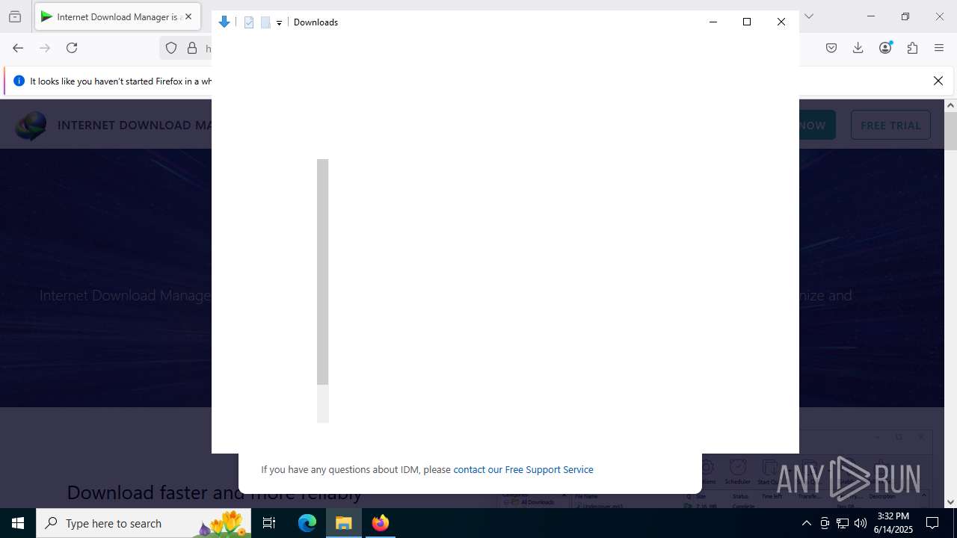Open Firefox list all tabs chevron
957x538 pixels.
809,16
